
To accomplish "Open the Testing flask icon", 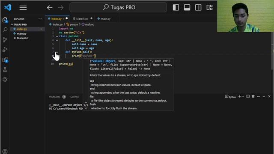I will click(5, 69).
